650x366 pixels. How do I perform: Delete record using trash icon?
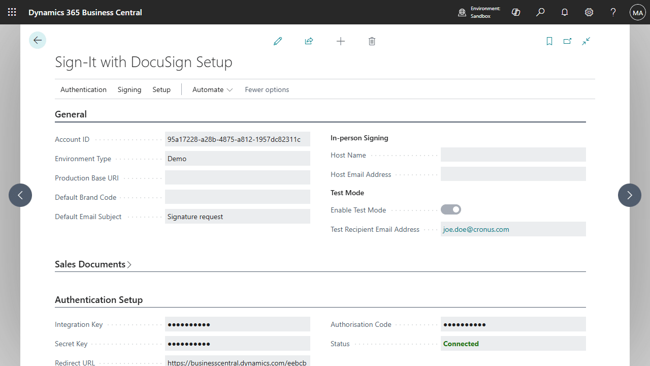click(x=372, y=41)
